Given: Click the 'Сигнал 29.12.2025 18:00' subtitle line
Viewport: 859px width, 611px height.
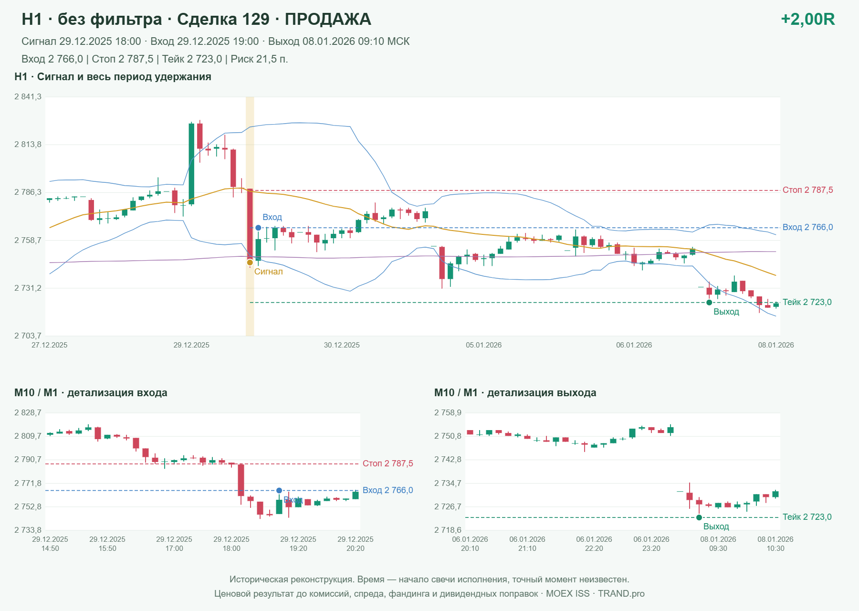Looking at the screenshot, I should [216, 42].
